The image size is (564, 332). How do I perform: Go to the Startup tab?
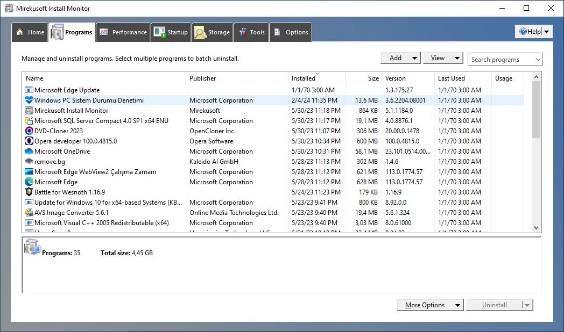pyautogui.click(x=171, y=32)
